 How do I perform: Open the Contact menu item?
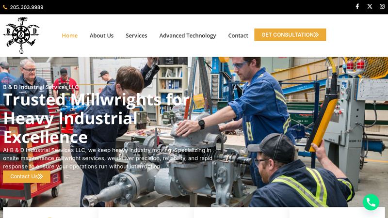[x=238, y=35]
